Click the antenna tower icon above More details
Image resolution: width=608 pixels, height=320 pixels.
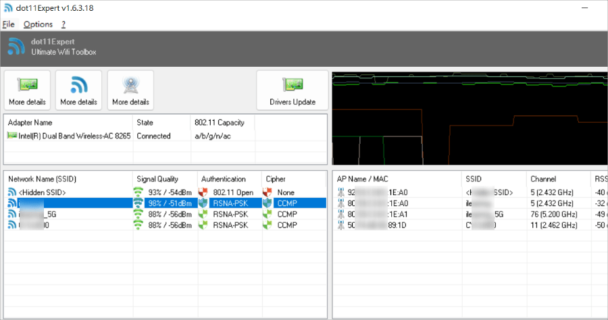pyautogui.click(x=130, y=85)
